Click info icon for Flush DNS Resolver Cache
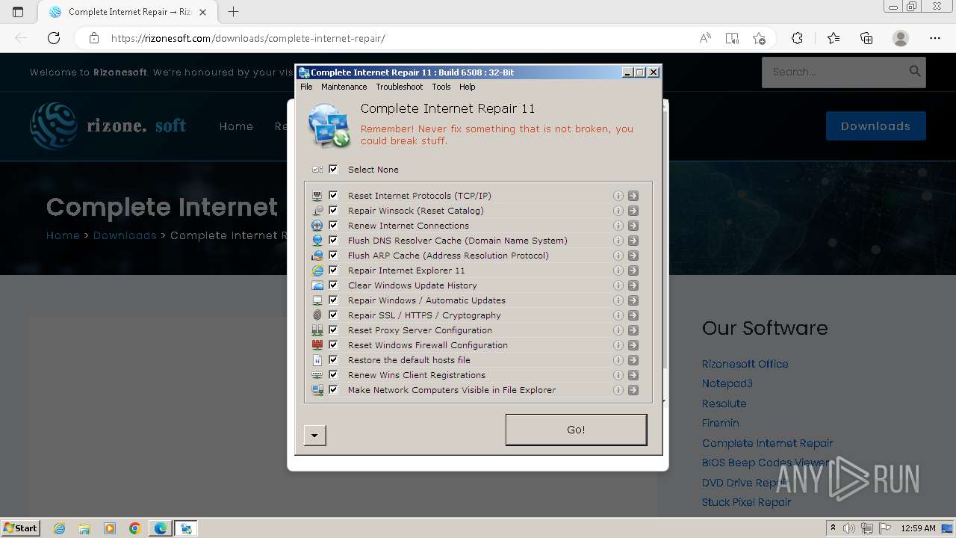Viewport: 956px width, 538px height. point(618,241)
